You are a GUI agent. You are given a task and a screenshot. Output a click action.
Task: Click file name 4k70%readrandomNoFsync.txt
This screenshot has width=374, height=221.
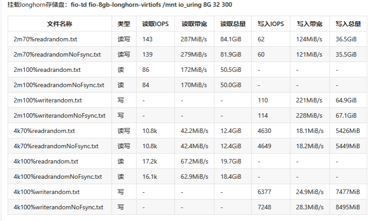(x=56, y=146)
